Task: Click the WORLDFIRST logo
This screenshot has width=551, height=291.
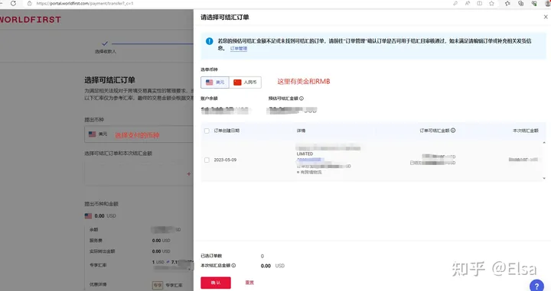Action: pyautogui.click(x=30, y=20)
